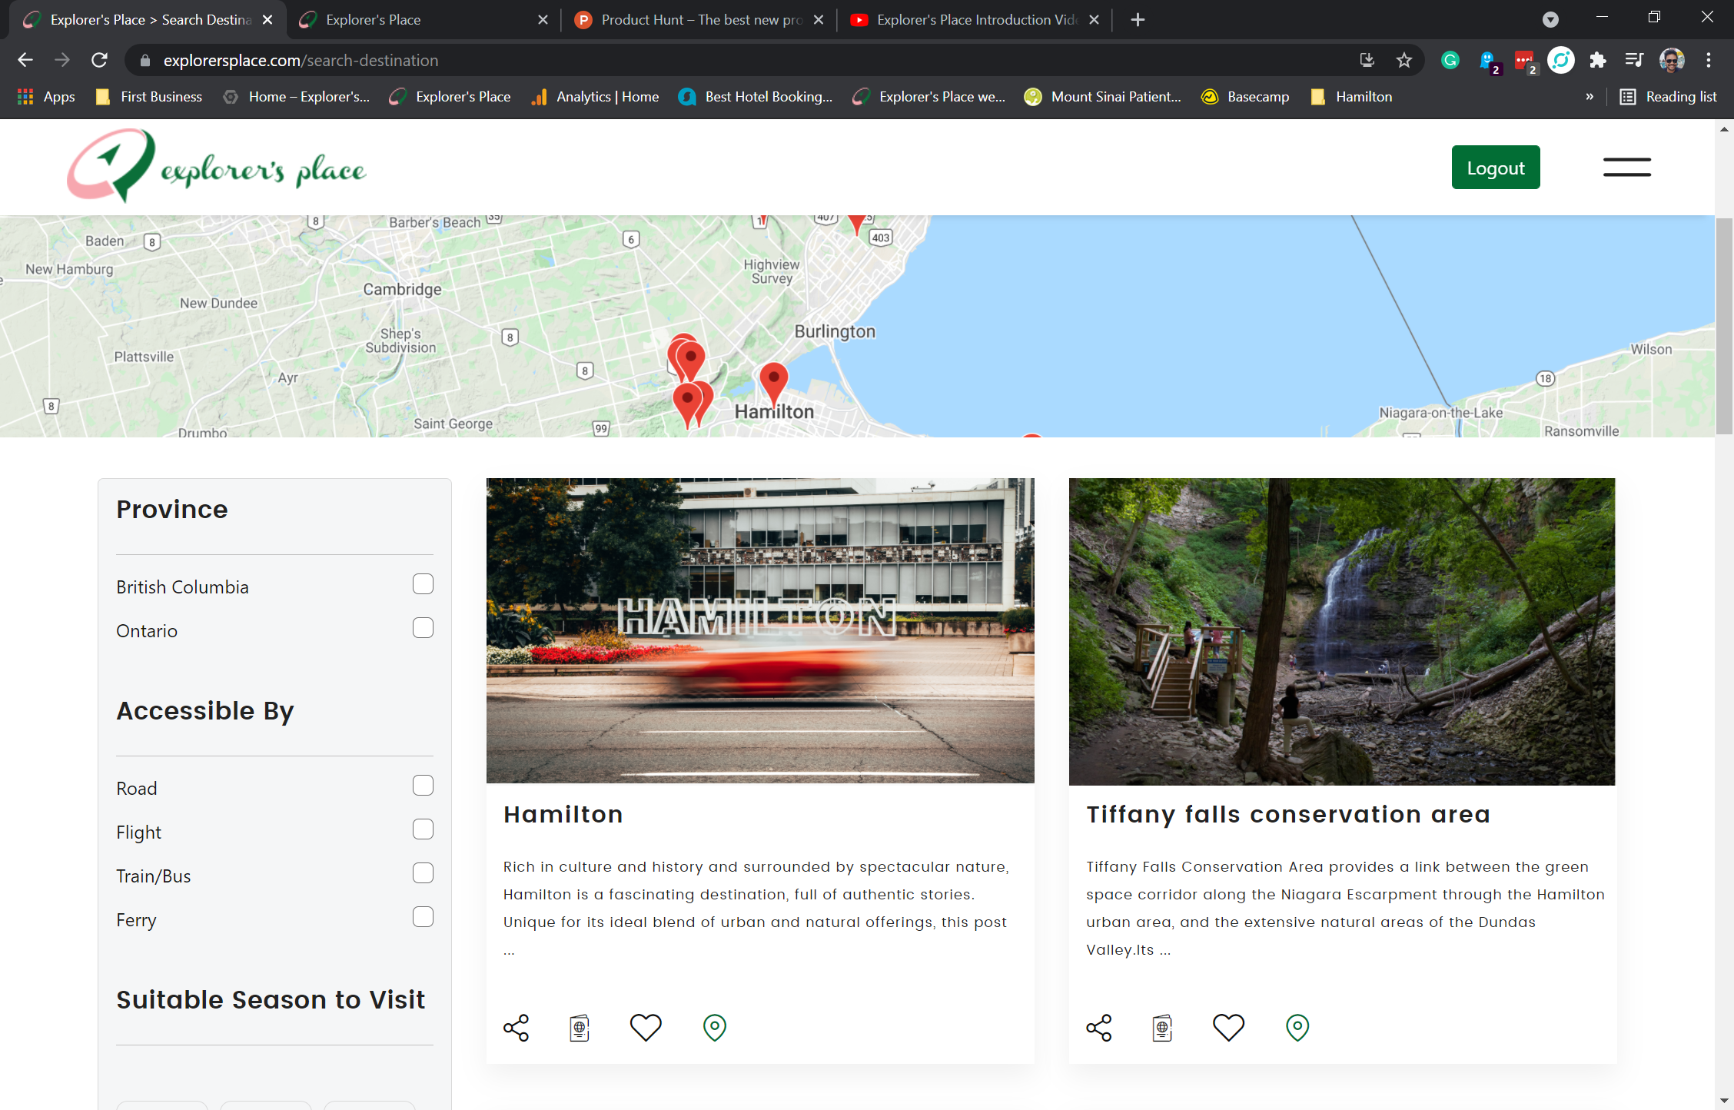
Task: Click the passport icon under Hamilton card
Action: coord(580,1028)
